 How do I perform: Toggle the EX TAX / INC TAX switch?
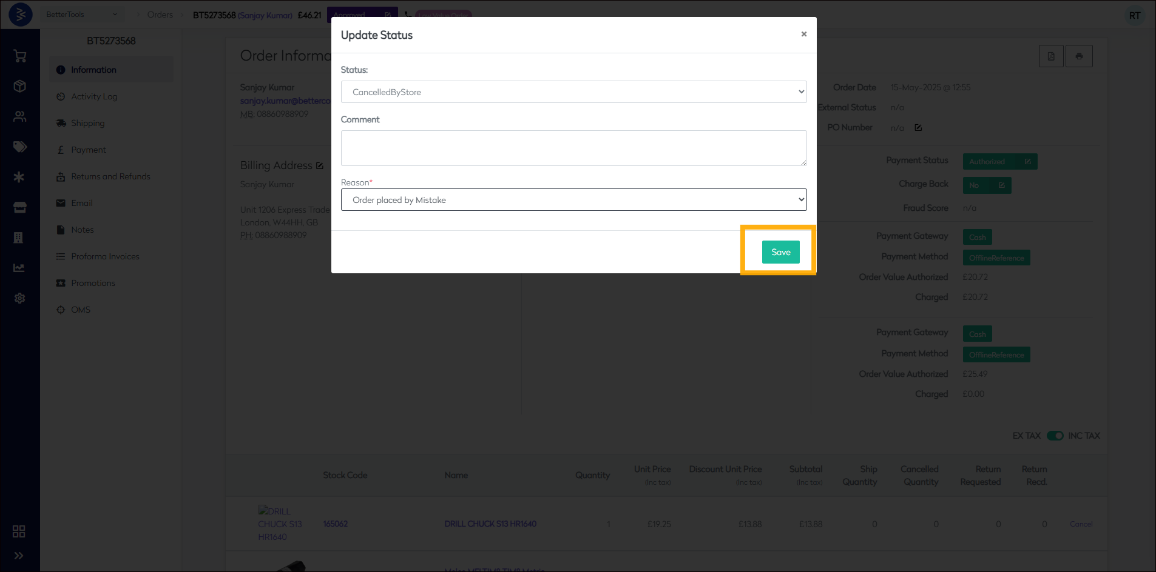click(x=1055, y=436)
